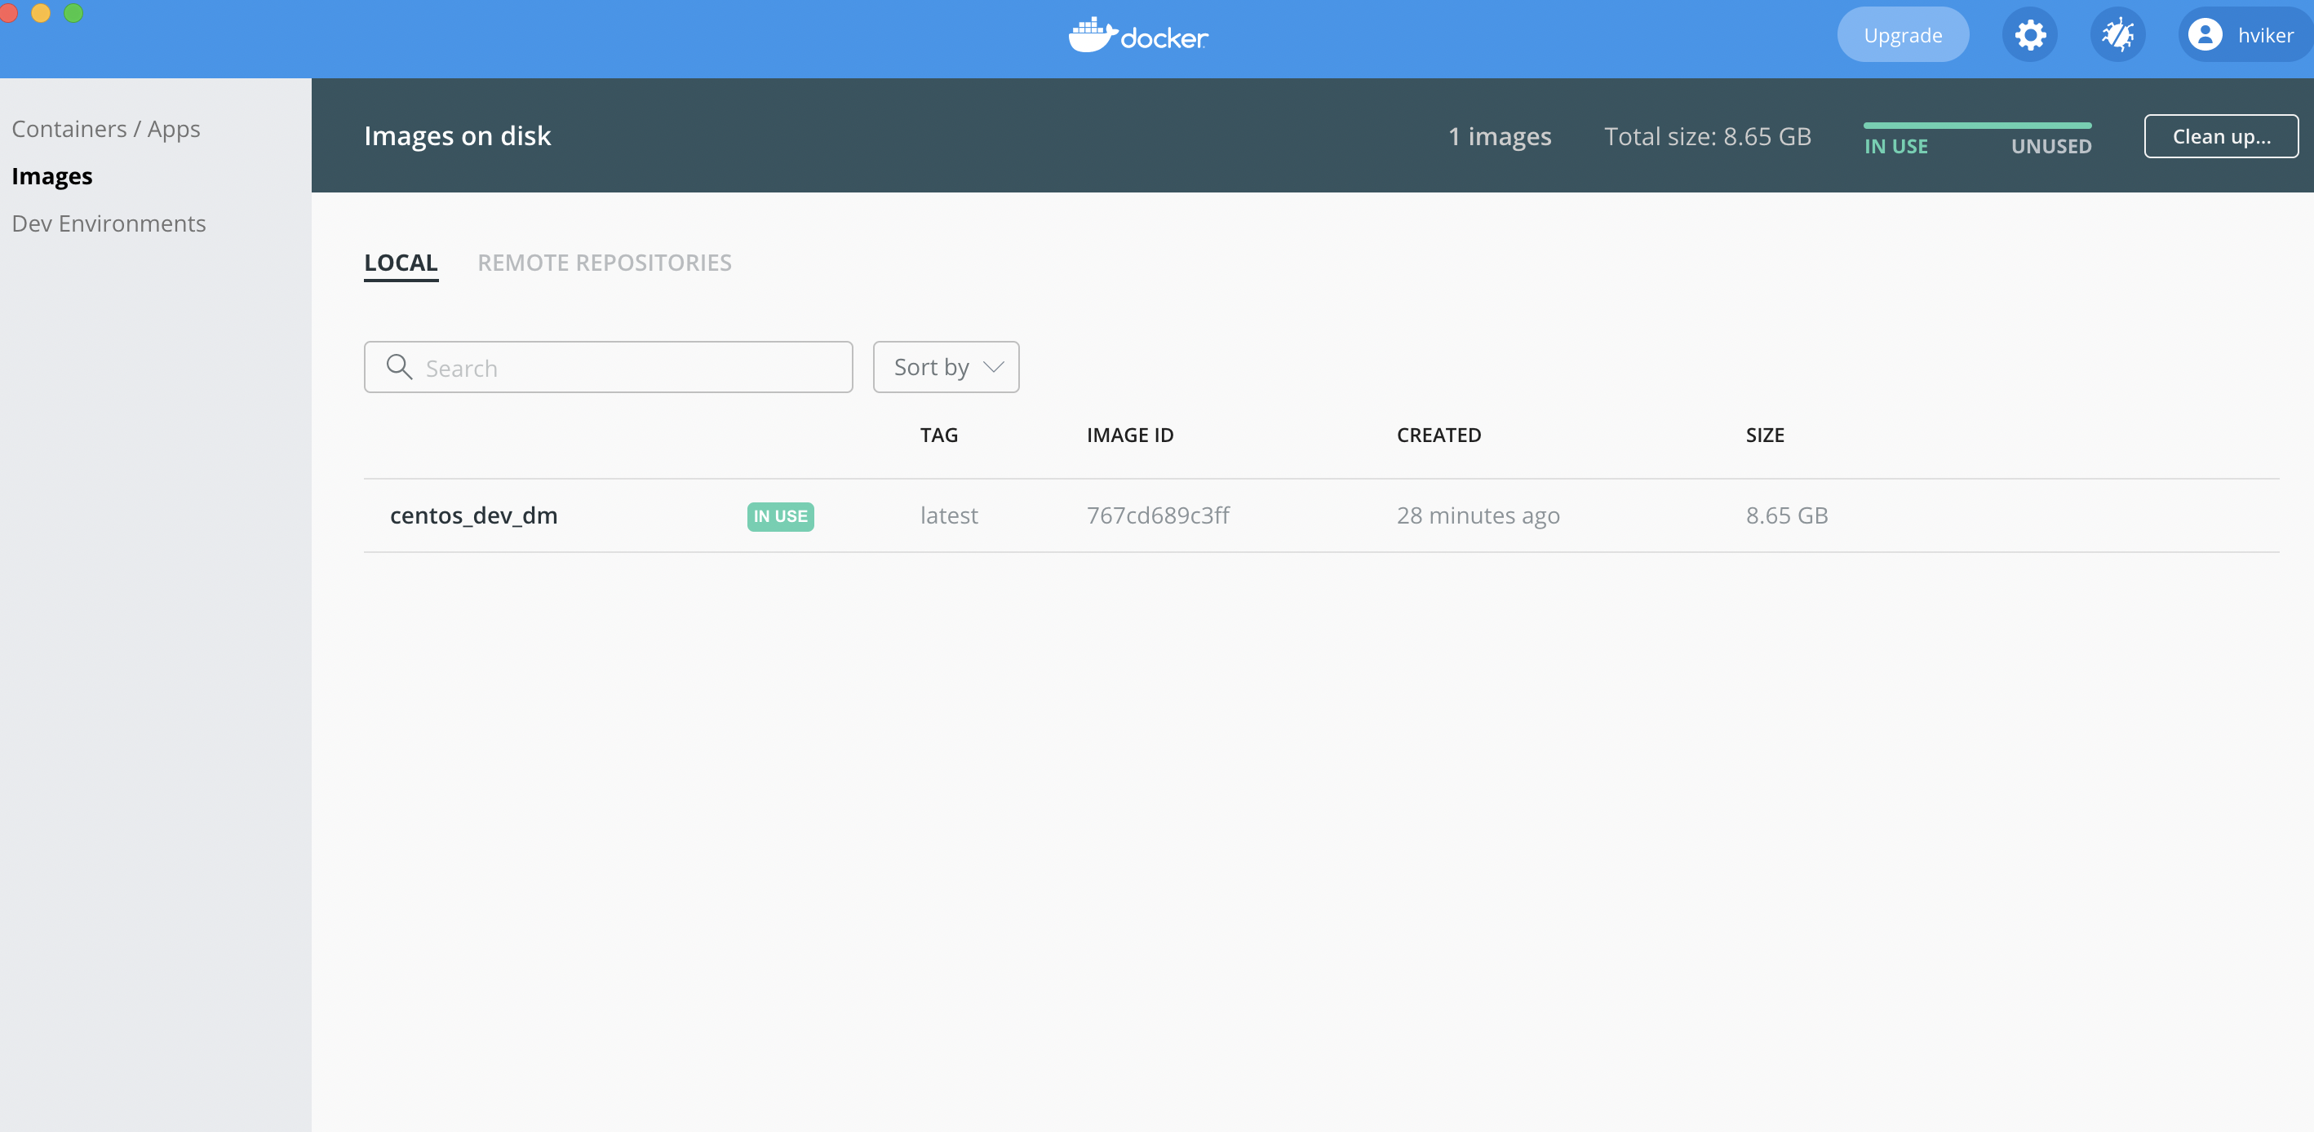Click the CREATED column header
The image size is (2314, 1132).
(1438, 436)
